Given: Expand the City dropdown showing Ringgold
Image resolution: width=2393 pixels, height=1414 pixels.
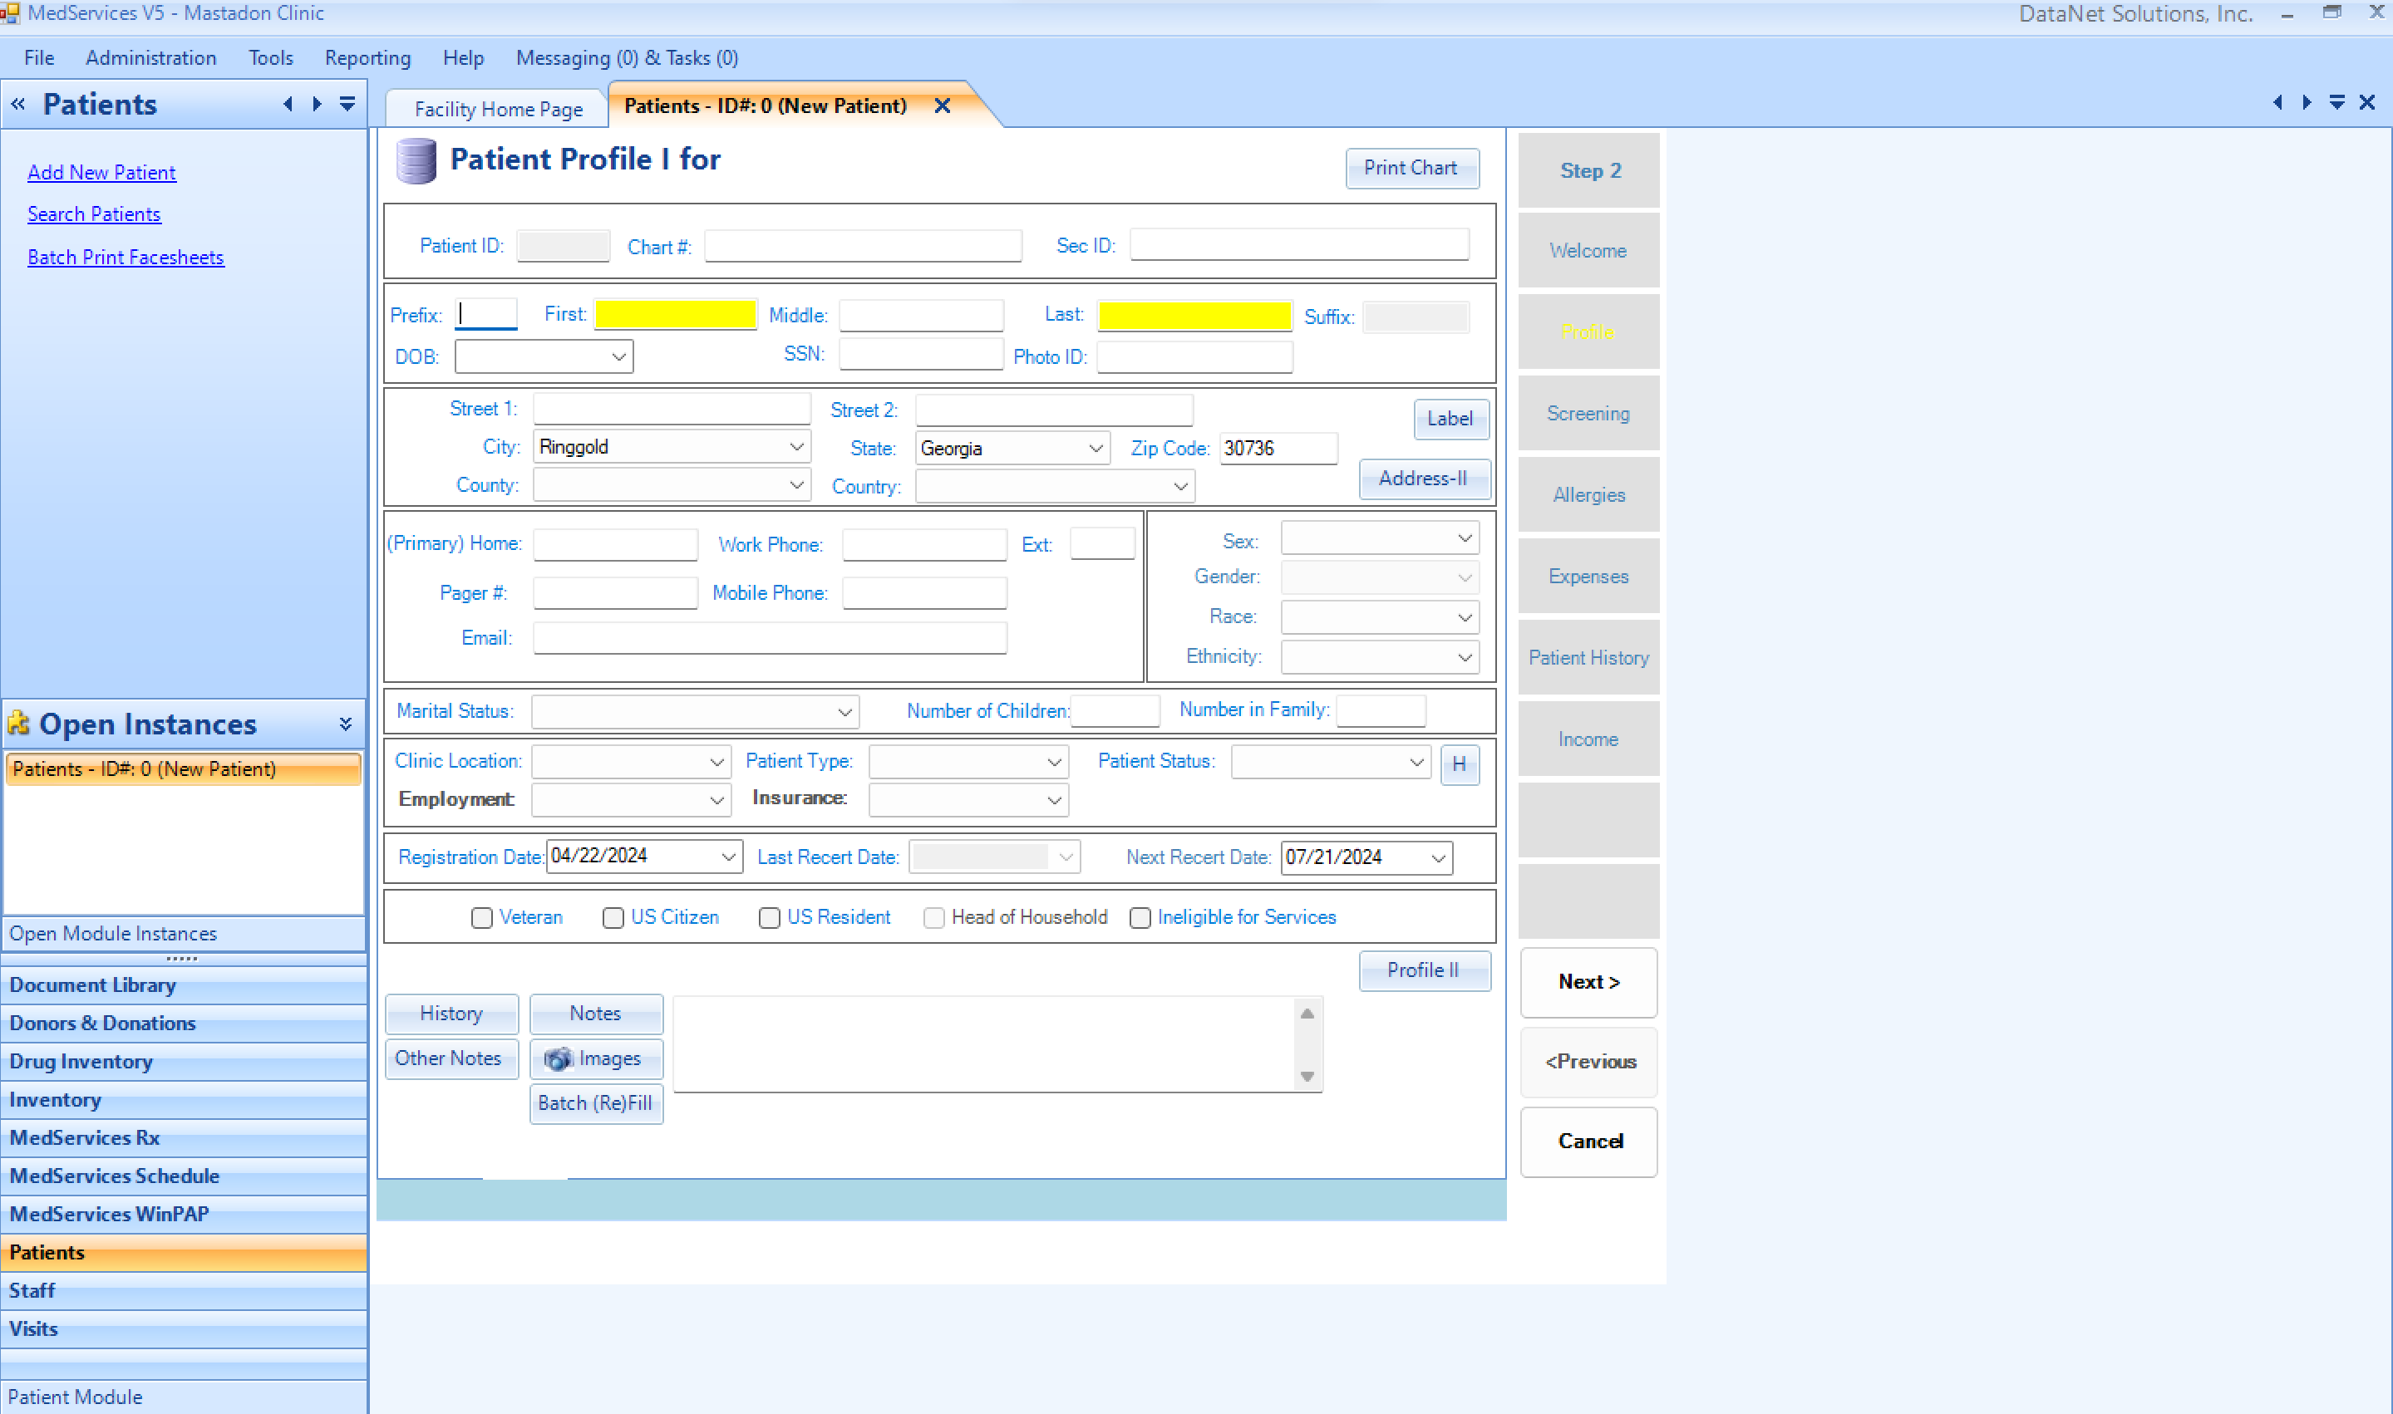Looking at the screenshot, I should (x=795, y=447).
